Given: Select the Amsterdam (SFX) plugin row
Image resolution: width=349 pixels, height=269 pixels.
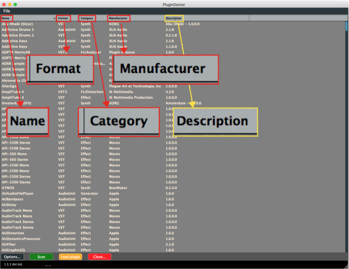Looking at the screenshot, I should click(172, 103).
